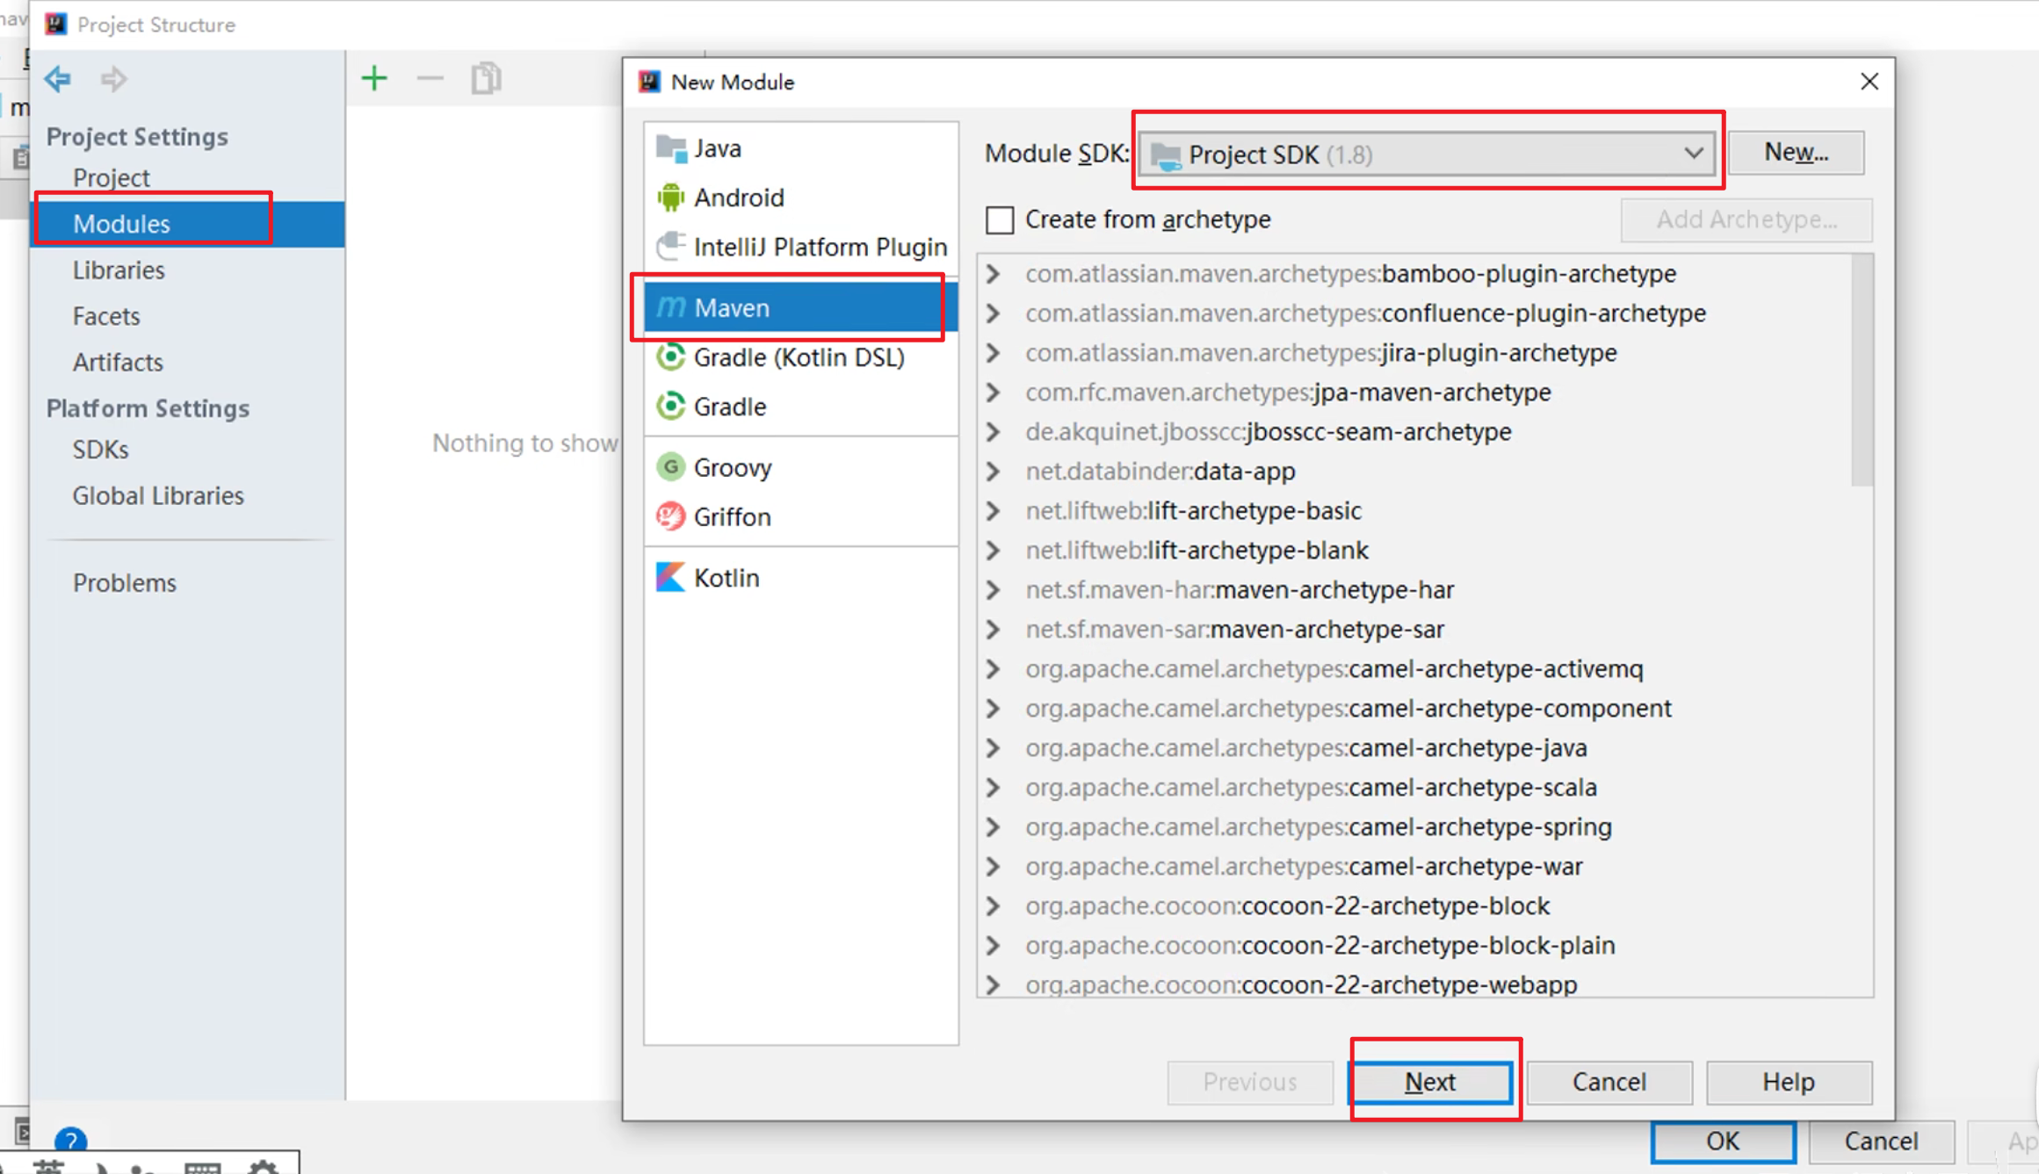The width and height of the screenshot is (2039, 1174).
Task: Click the Next button
Action: pyautogui.click(x=1429, y=1082)
